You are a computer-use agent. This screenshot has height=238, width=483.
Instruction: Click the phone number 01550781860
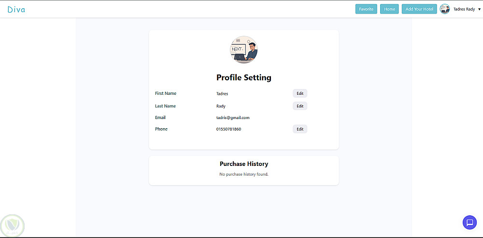228,129
